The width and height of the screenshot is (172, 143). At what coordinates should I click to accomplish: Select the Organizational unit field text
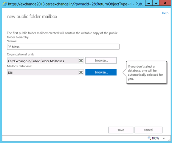(x=43, y=60)
